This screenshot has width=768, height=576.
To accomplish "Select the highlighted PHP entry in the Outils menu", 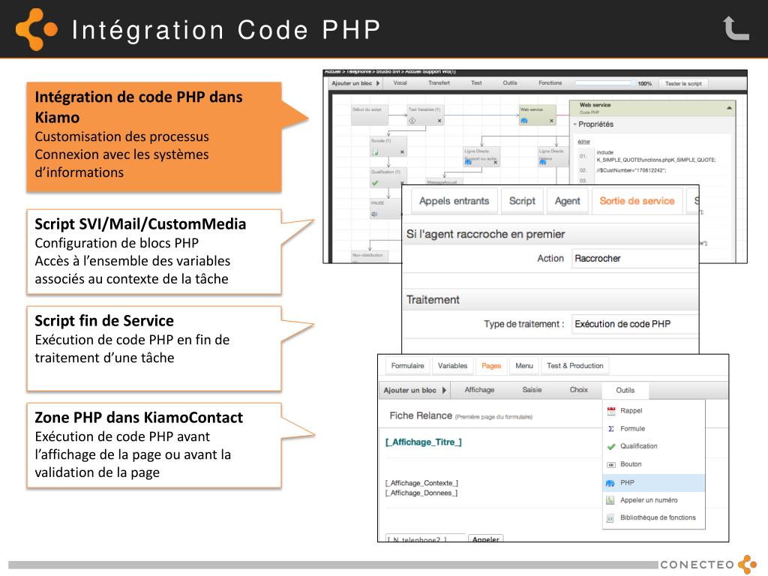I will click(x=654, y=483).
